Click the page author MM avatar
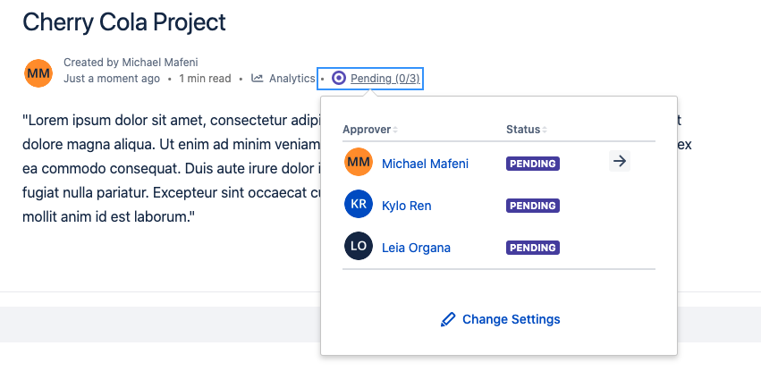 [38, 72]
